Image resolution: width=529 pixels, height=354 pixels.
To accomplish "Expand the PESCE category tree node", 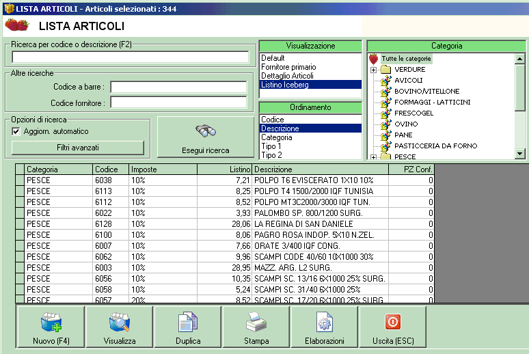I will pyautogui.click(x=373, y=157).
